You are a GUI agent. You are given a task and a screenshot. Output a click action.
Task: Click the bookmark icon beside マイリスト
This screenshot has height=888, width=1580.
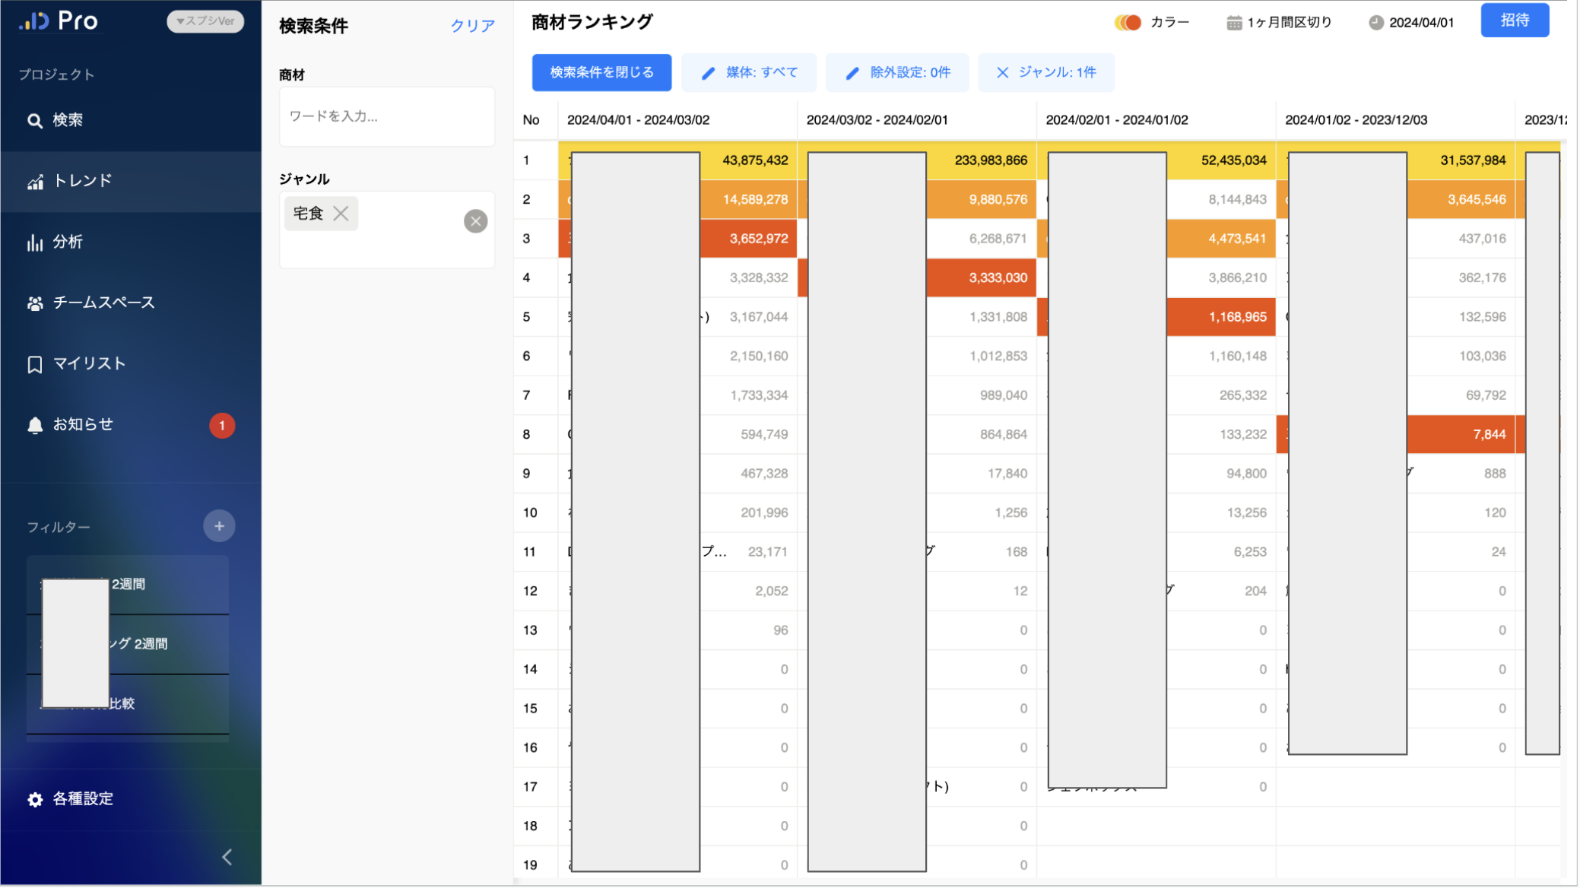[x=35, y=365]
